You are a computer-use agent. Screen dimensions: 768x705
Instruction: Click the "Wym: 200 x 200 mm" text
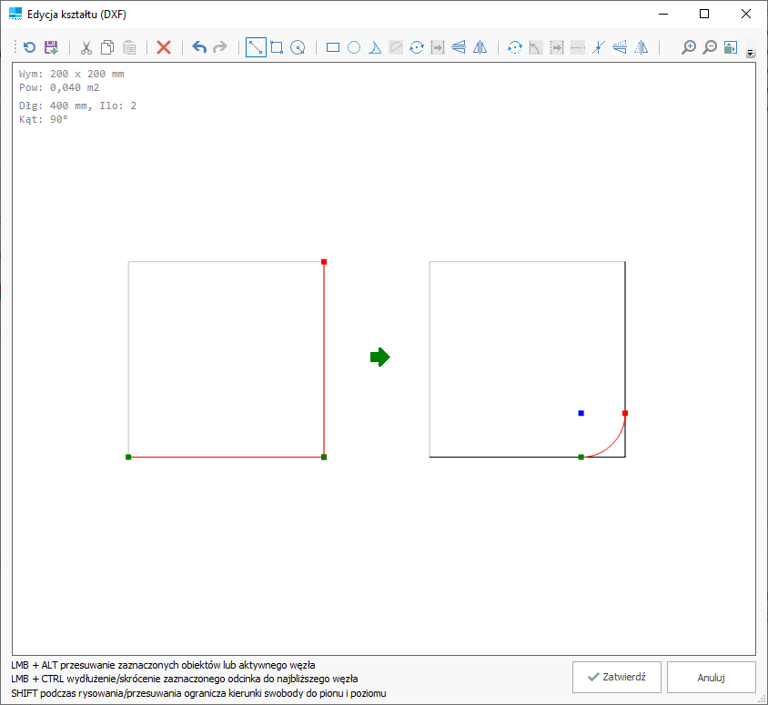click(72, 74)
